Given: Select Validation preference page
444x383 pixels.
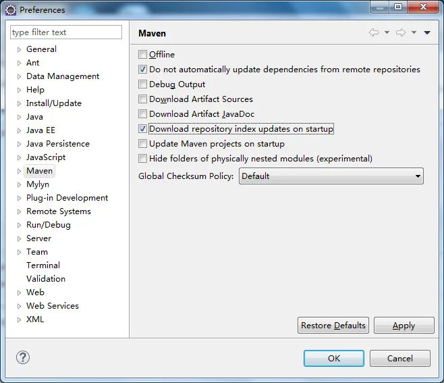Looking at the screenshot, I should 46,279.
